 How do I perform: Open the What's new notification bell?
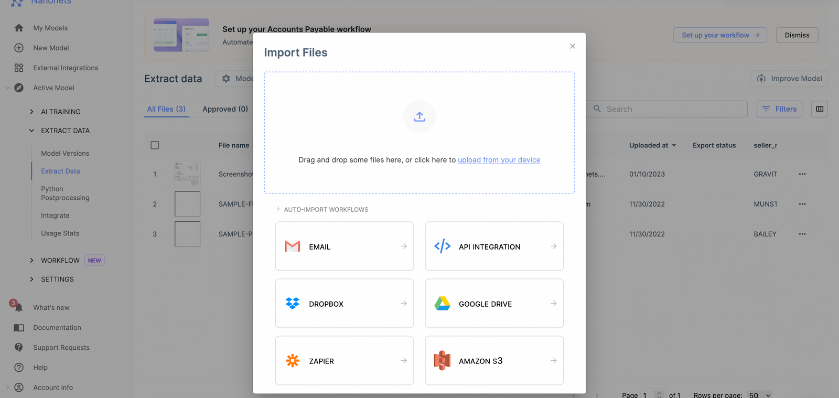18,307
